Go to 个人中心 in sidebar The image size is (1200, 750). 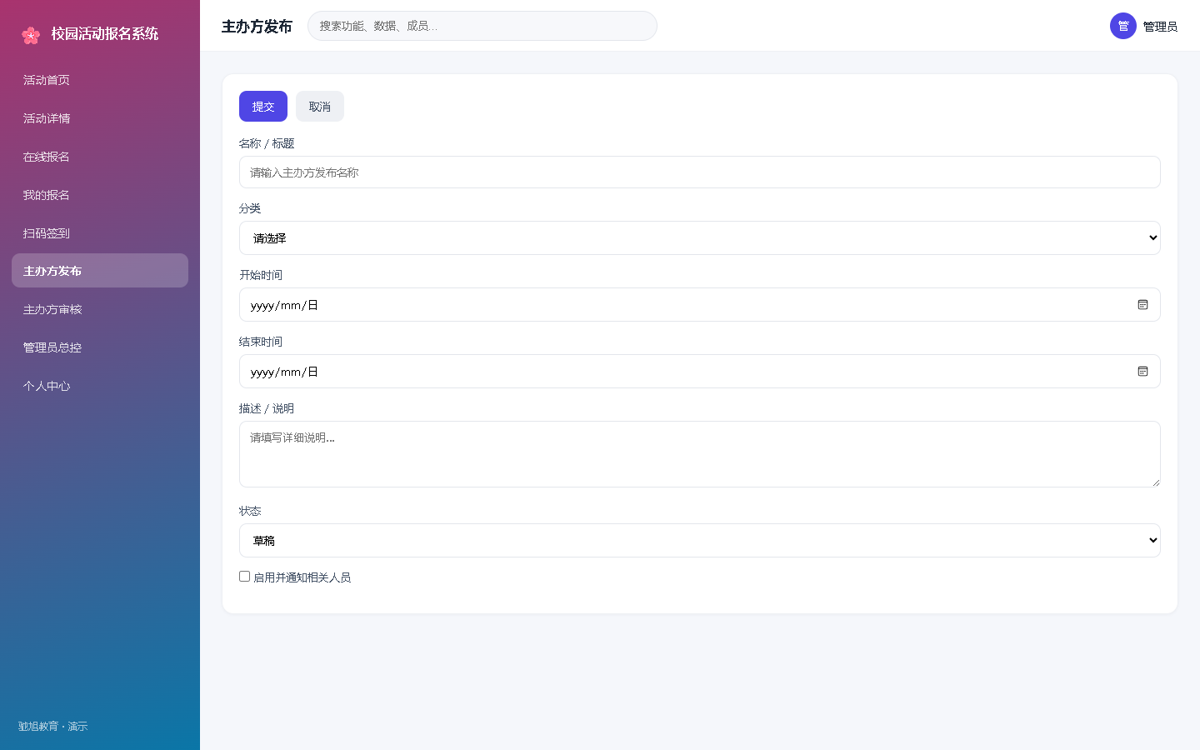[100, 386]
